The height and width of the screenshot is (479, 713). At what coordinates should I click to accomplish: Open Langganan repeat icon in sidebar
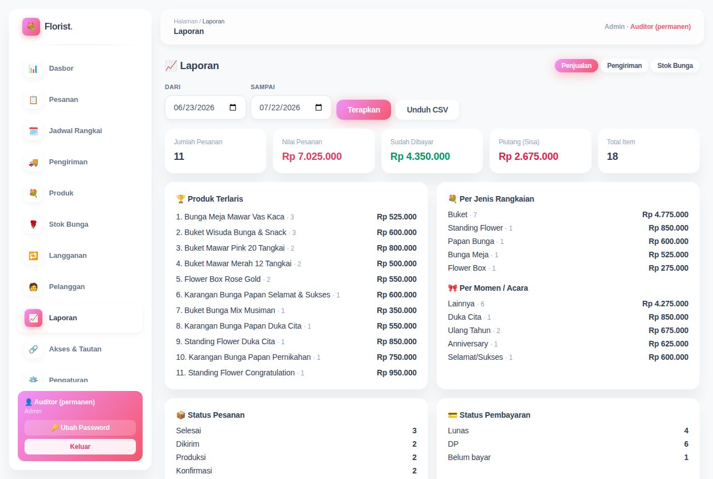33,256
